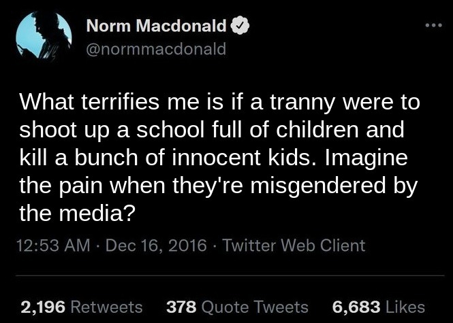453x323 pixels.
Task: Open Norm Macdonald's profile avatar
Action: 42,36
